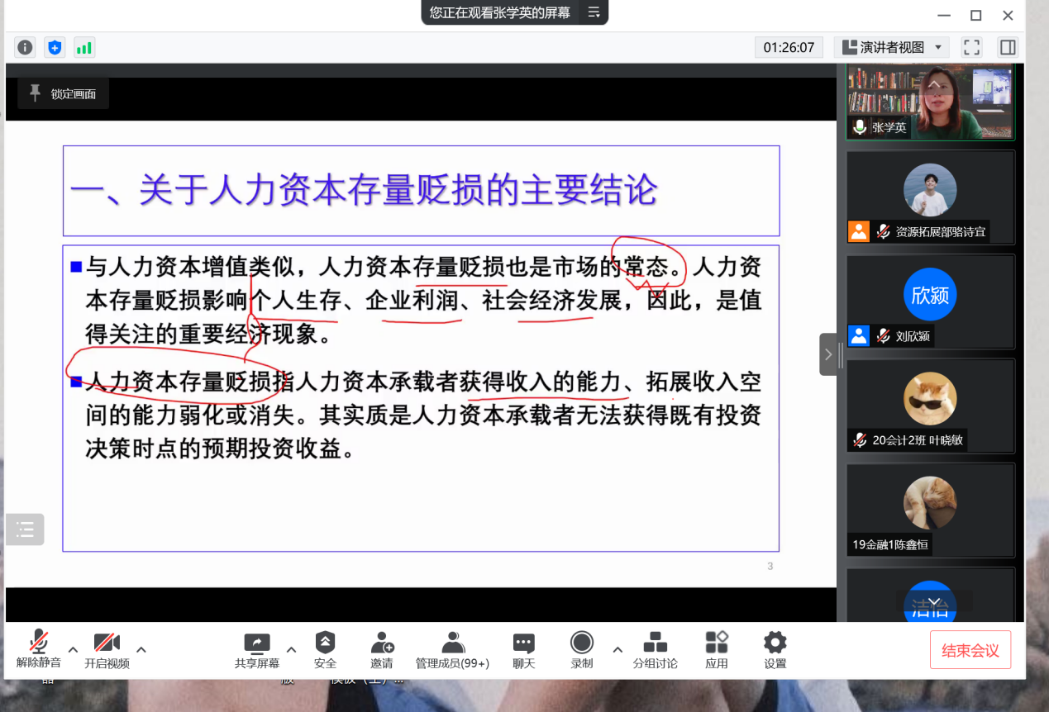The height and width of the screenshot is (712, 1049).
Task: Expand audio options arrow beside microphone
Action: (x=73, y=648)
